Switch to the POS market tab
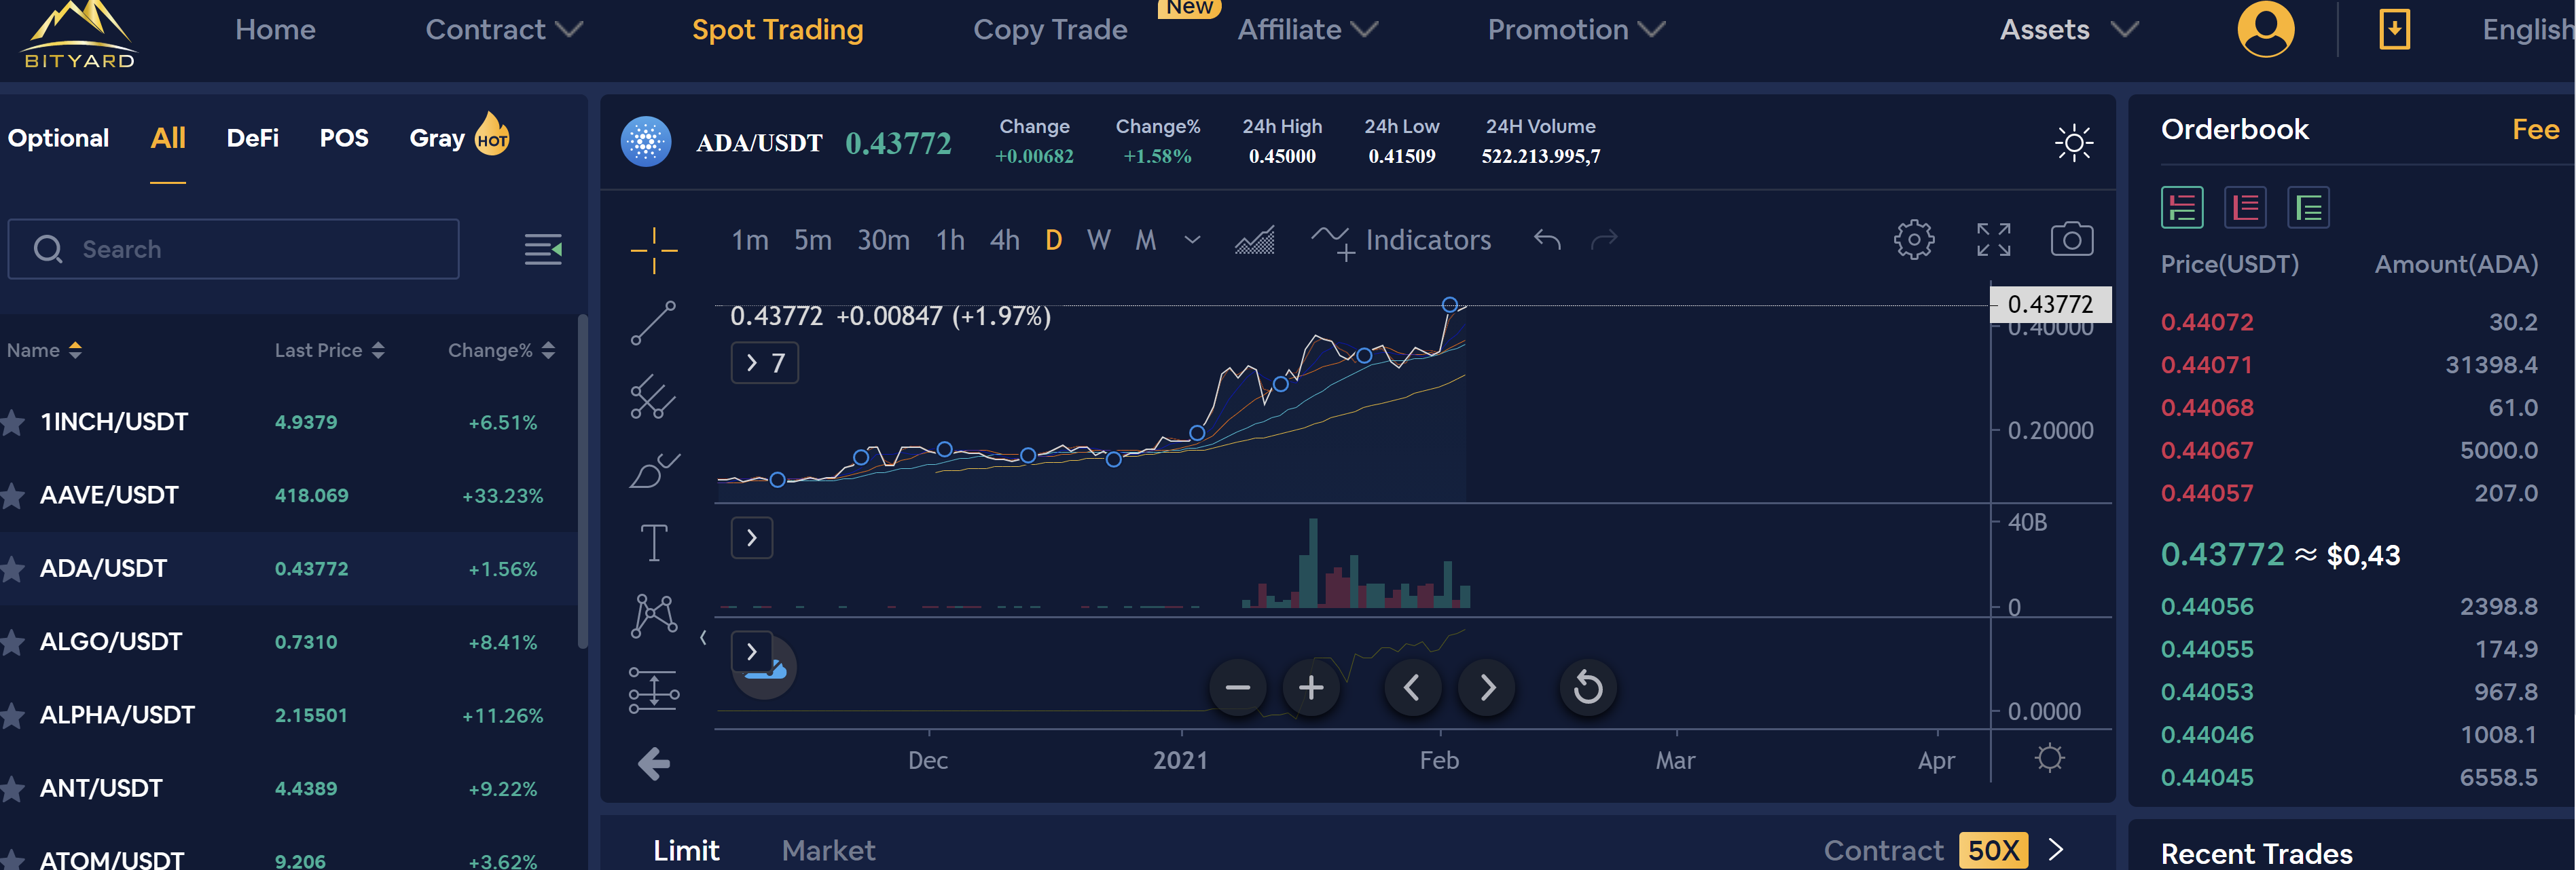Screen dimensions: 2576x870 click(344, 138)
